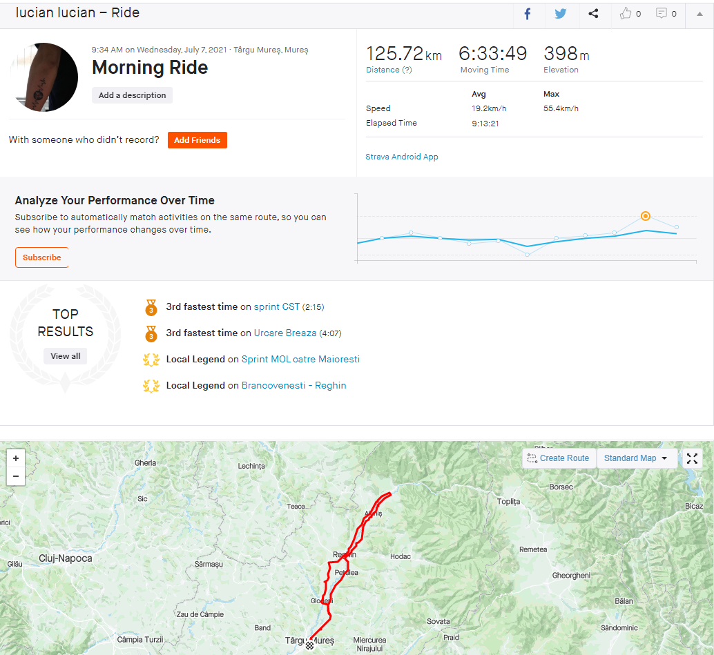Open the Urcare Breaza segment link
714x655 pixels.
point(284,333)
